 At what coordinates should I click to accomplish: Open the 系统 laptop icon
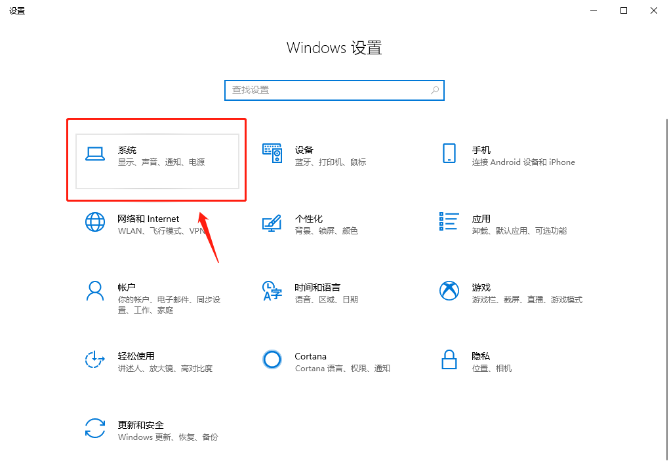[94, 154]
